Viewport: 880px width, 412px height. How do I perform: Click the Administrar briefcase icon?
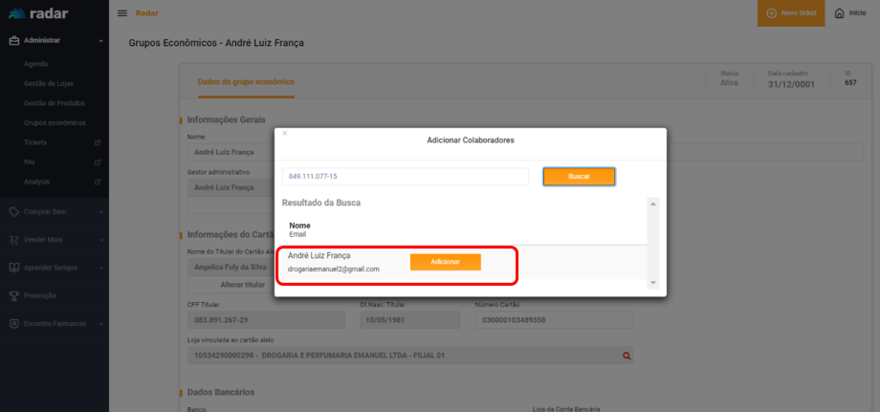(x=14, y=40)
